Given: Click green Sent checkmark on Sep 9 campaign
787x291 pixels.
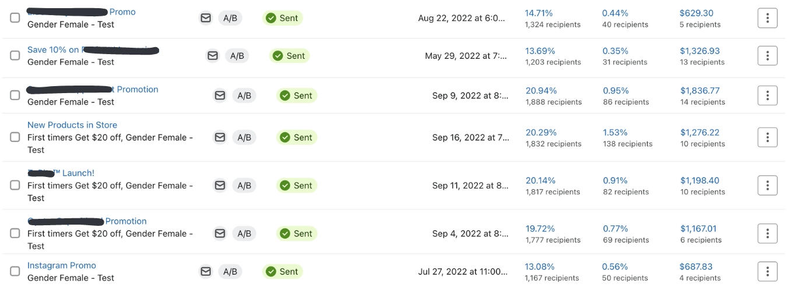Looking at the screenshot, I should click(x=285, y=95).
